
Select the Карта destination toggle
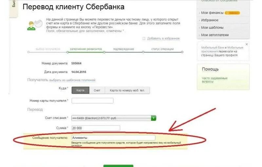[80, 90]
